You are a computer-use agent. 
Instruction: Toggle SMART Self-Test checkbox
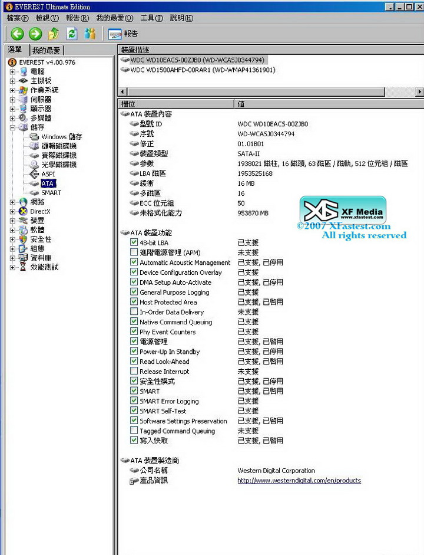134,410
